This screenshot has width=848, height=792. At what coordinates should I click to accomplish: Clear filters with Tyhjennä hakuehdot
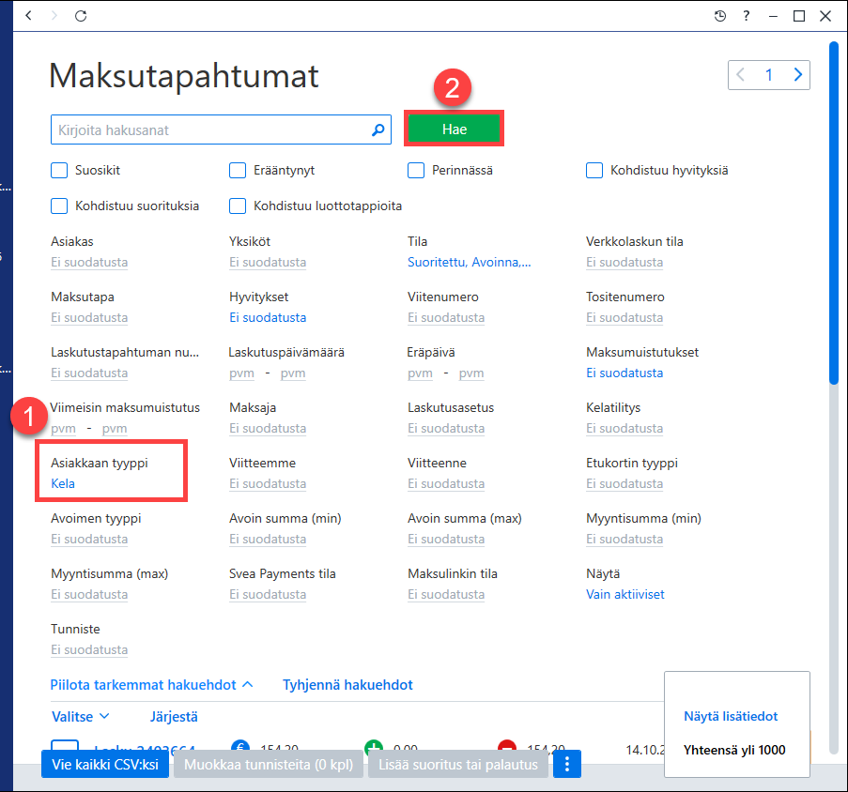(x=347, y=684)
